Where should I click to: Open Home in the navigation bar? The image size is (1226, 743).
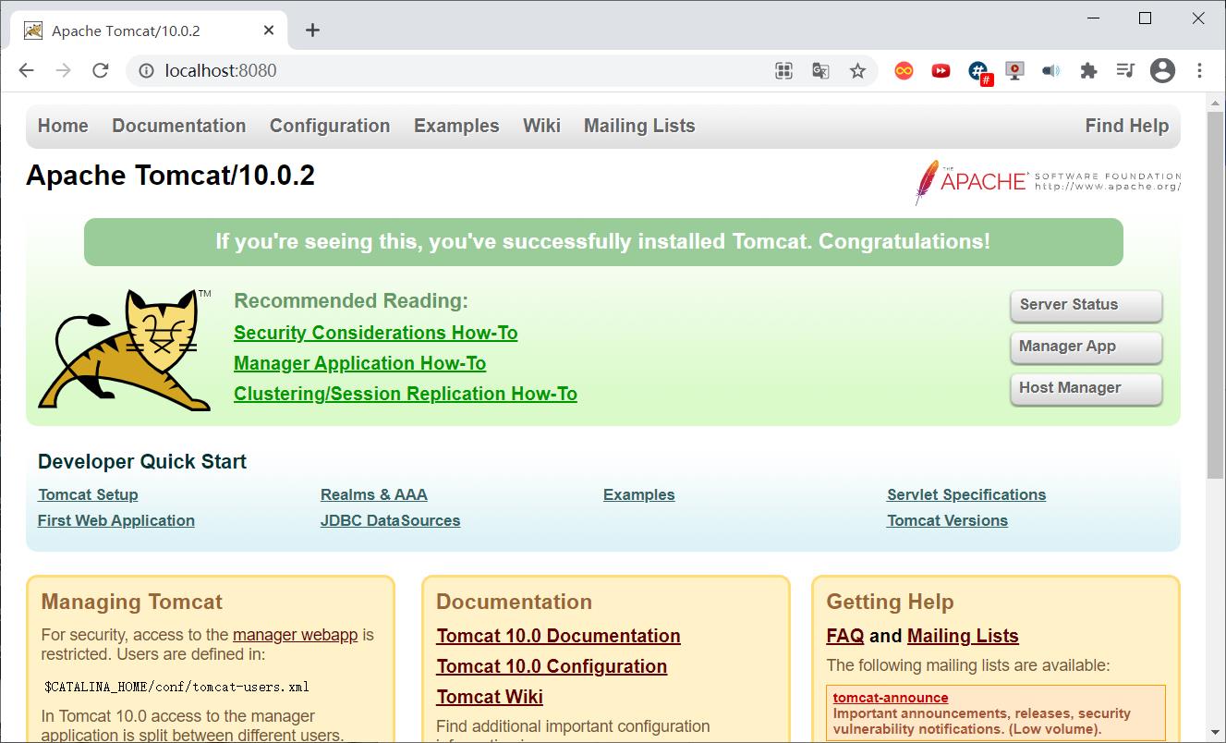[x=63, y=126]
